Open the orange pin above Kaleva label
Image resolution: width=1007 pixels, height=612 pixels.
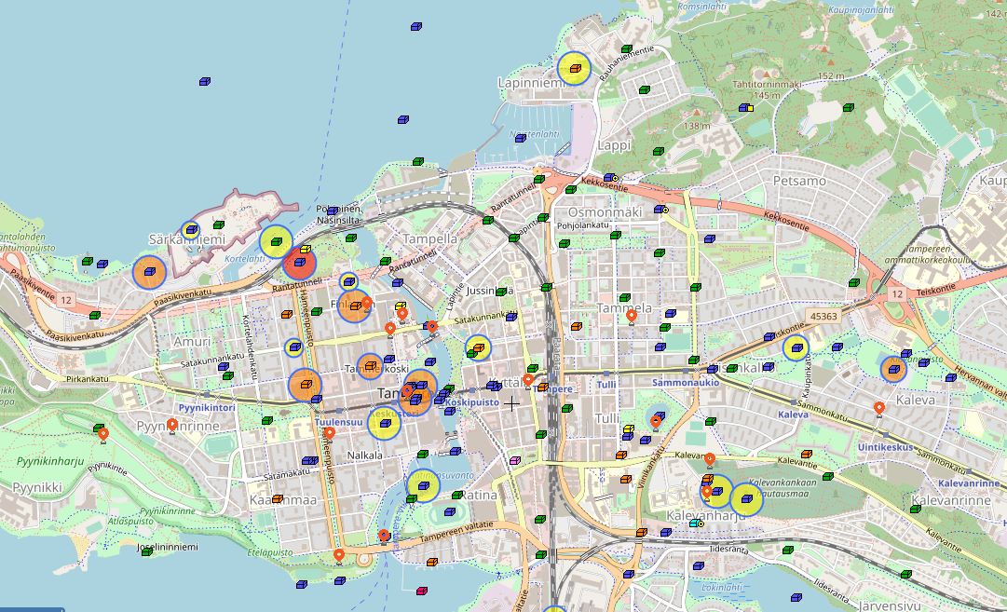(879, 408)
